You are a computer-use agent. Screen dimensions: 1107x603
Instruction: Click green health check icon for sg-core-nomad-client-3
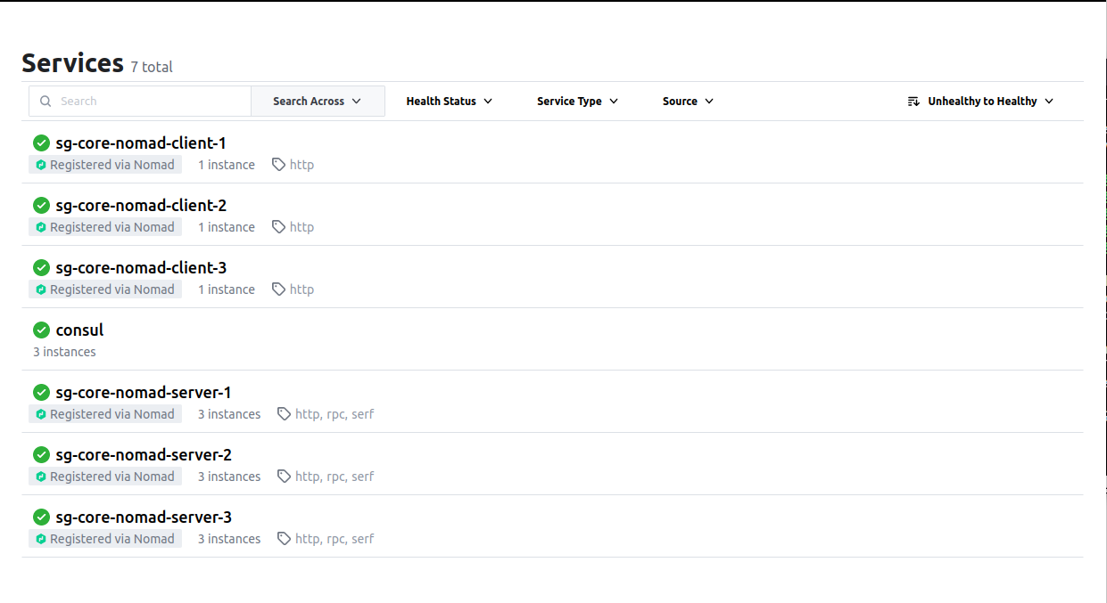click(x=41, y=267)
